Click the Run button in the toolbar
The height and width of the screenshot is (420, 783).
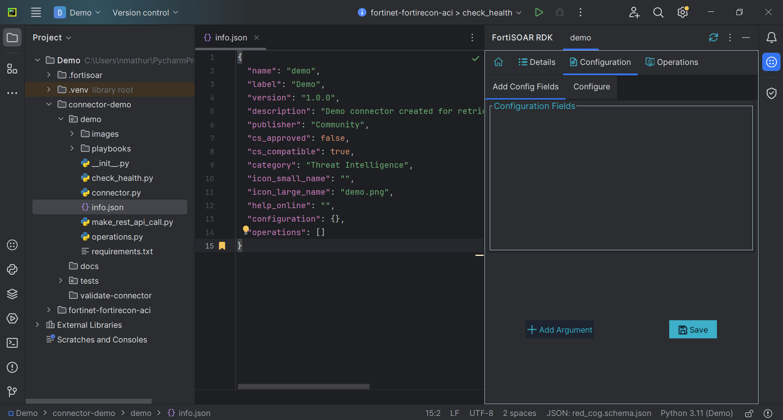pyautogui.click(x=539, y=13)
